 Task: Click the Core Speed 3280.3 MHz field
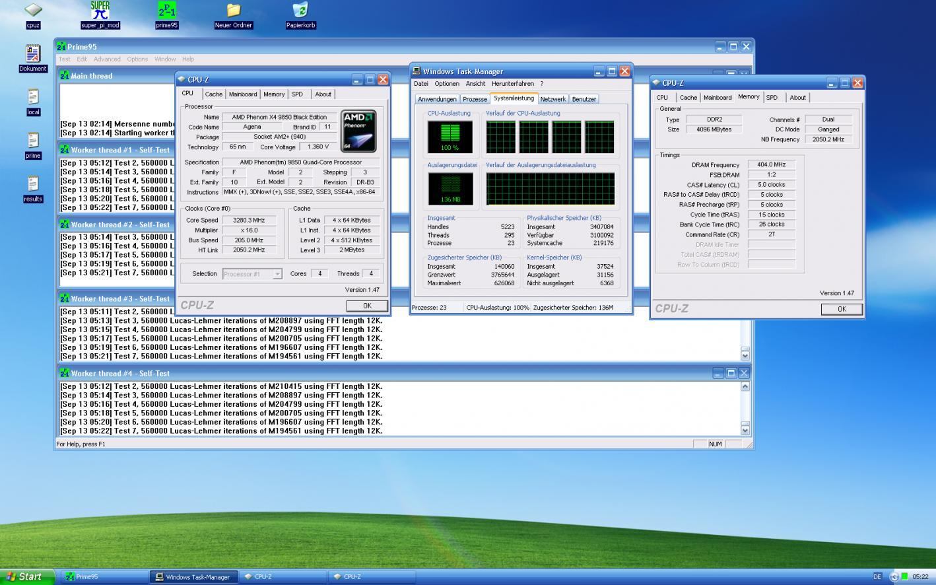(x=249, y=221)
